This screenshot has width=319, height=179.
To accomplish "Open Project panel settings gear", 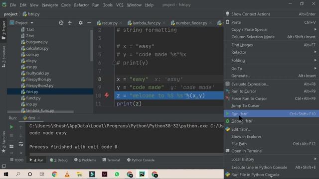I will [x=81, y=23].
